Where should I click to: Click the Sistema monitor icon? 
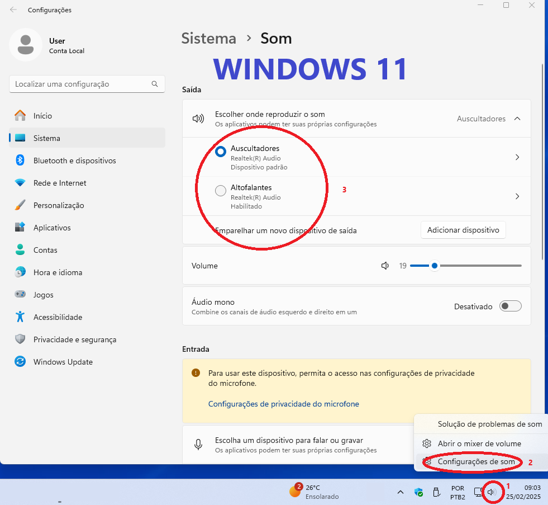click(x=20, y=138)
